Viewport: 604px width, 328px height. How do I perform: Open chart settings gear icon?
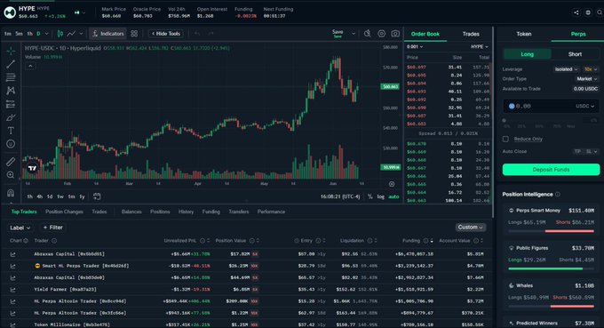(381, 34)
